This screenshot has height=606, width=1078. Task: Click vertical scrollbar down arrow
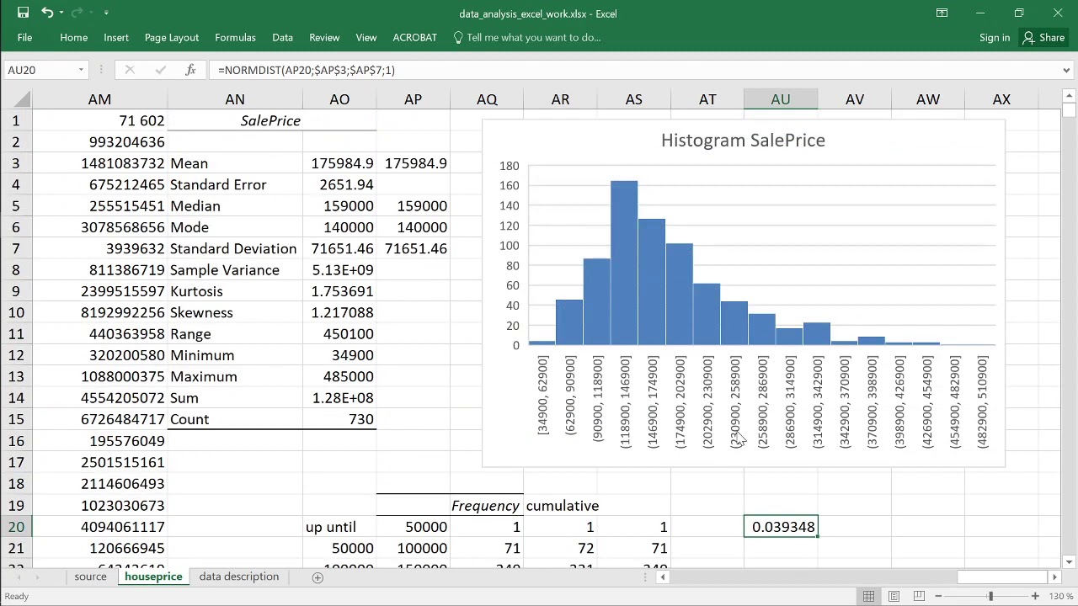pyautogui.click(x=1069, y=561)
